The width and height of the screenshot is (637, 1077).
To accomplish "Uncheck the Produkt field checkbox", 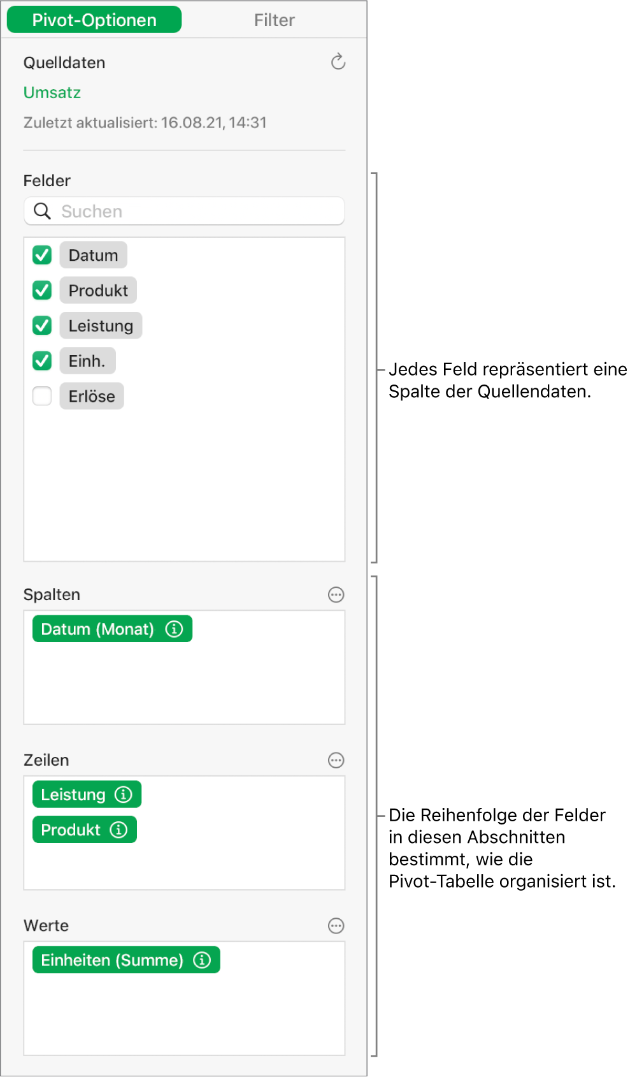I will click(x=42, y=290).
